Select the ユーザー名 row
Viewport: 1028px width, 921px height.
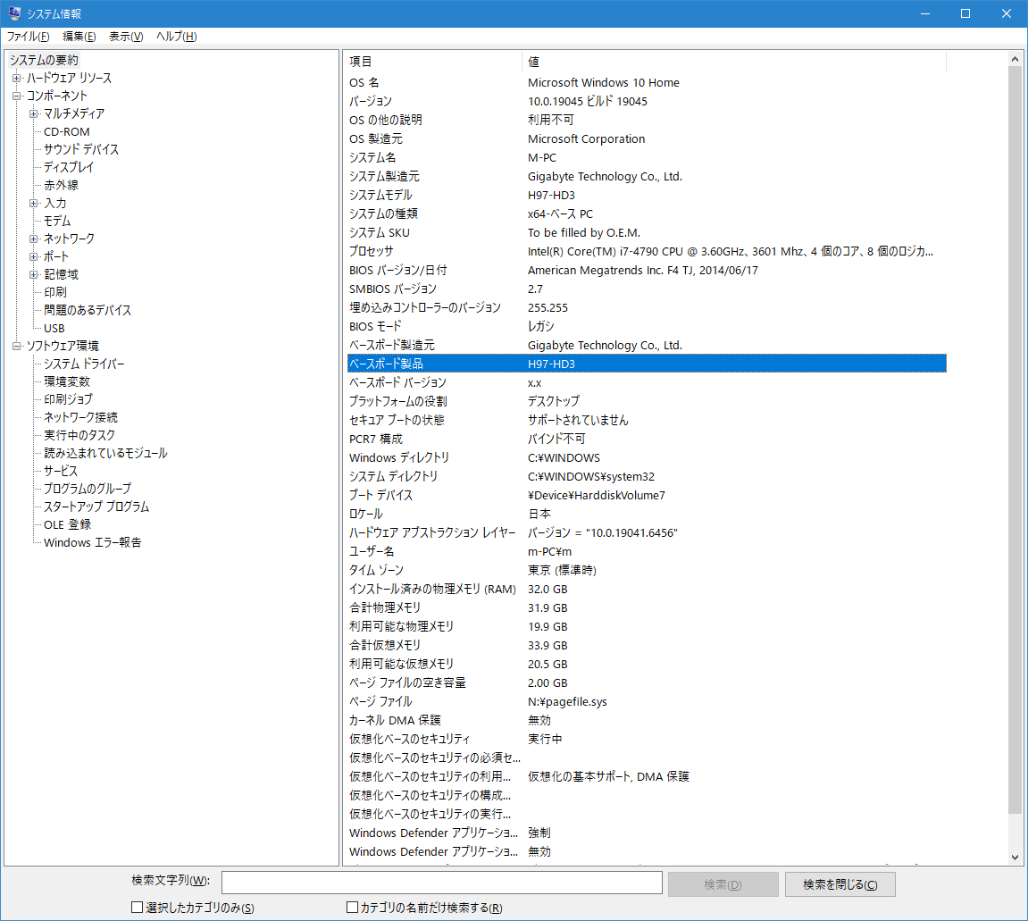(x=647, y=551)
